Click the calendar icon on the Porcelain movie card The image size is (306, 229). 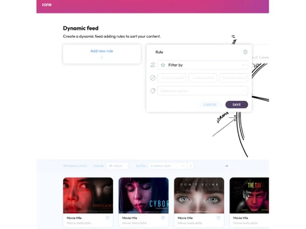107,218
